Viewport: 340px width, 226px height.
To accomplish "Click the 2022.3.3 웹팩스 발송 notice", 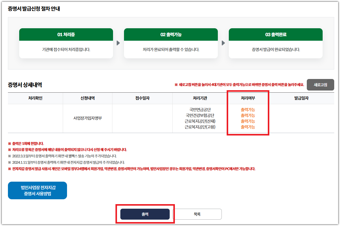I will click(x=62, y=156).
